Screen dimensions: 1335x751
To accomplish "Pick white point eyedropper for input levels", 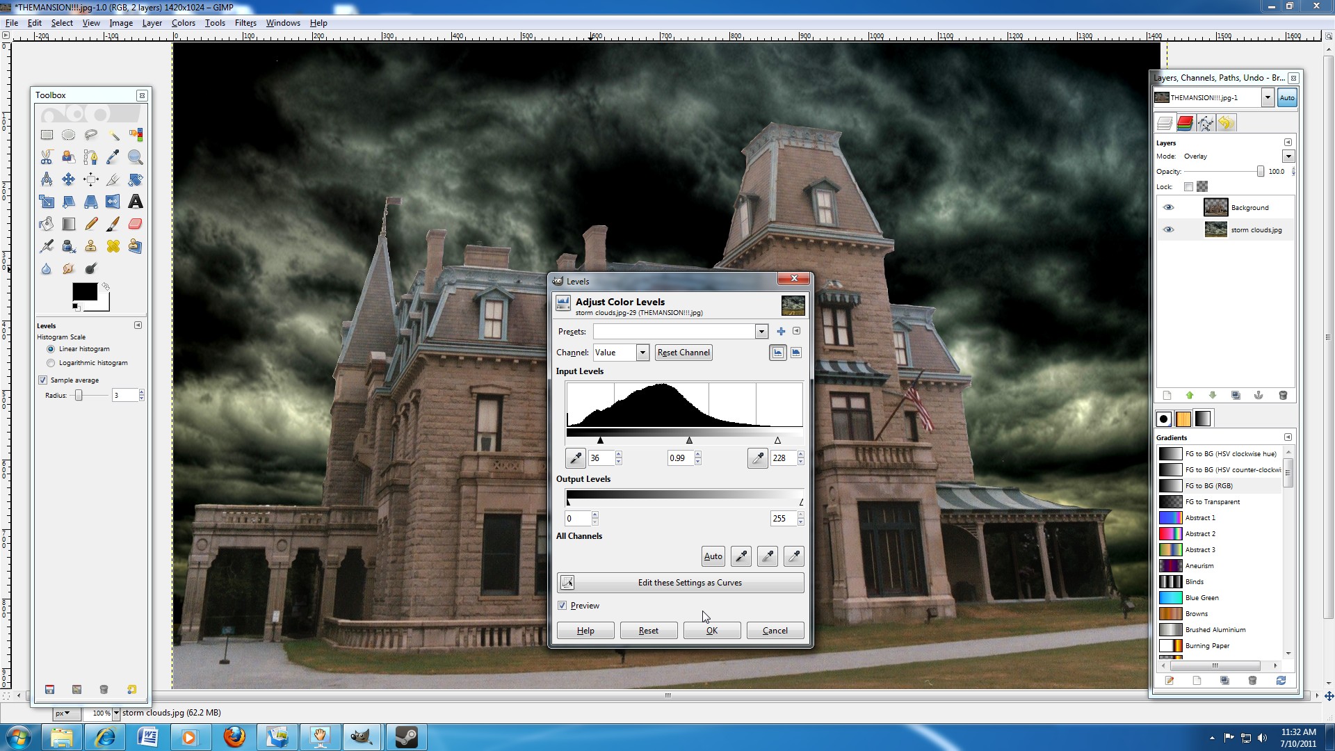I will (758, 458).
